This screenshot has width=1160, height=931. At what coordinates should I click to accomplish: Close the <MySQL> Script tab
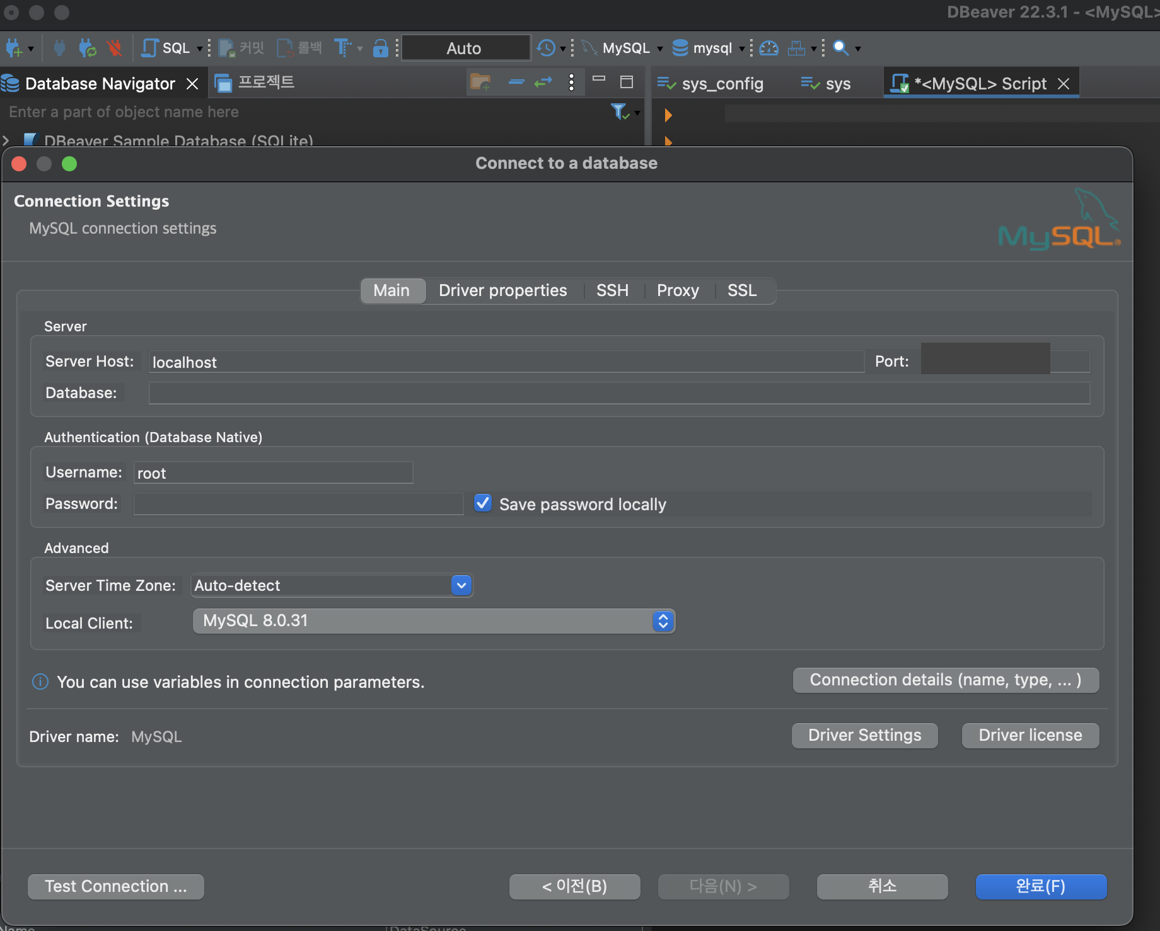[x=1064, y=84]
